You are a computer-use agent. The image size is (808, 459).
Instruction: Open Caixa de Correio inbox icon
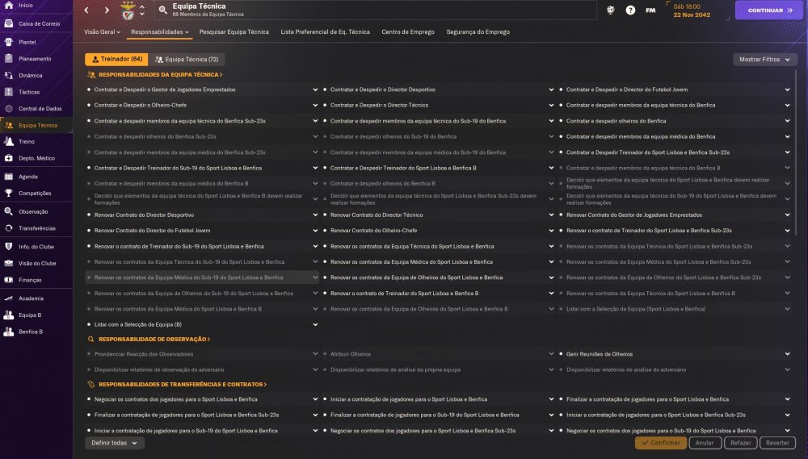9,23
